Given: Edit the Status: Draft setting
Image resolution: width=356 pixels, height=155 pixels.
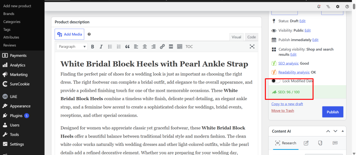Looking at the screenshot, I should (x=302, y=21).
